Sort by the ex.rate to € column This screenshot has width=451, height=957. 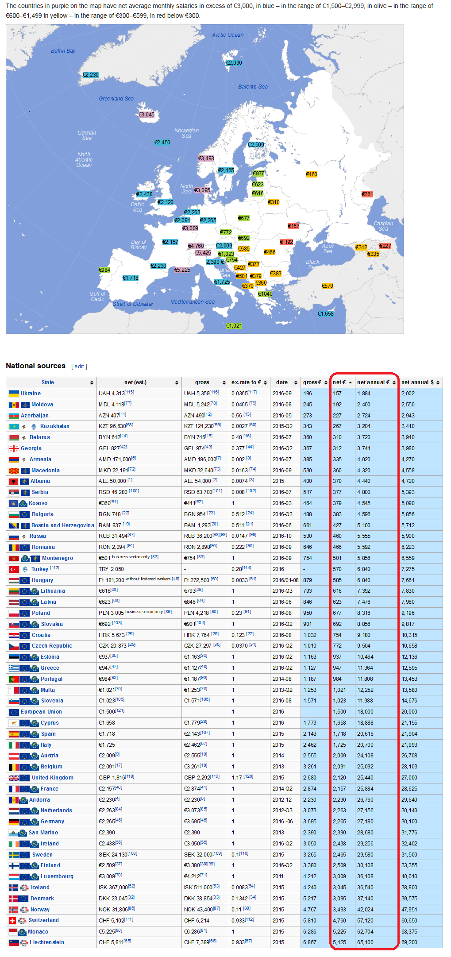[x=265, y=383]
